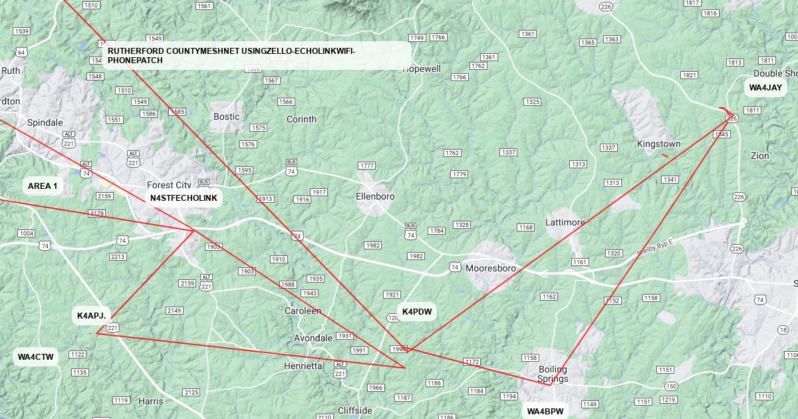The width and height of the screenshot is (798, 419).
Task: Select route shield 1152
Action: pos(612,301)
